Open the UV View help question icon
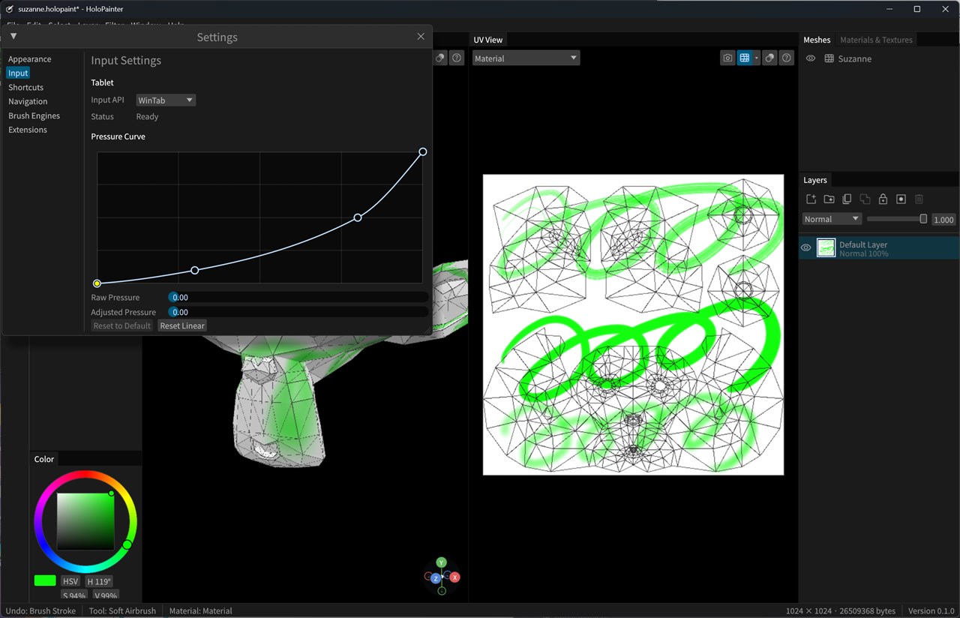Image resolution: width=960 pixels, height=618 pixels. pyautogui.click(x=786, y=58)
